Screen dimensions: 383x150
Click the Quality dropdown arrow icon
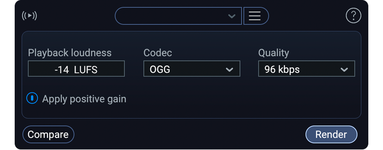pyautogui.click(x=344, y=70)
